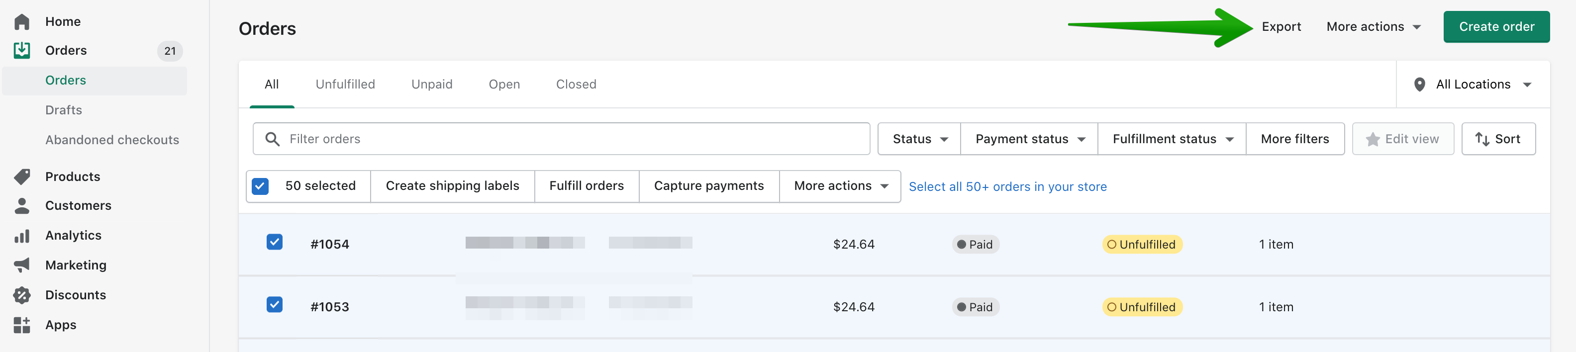Click the Marketing megaphone icon
The image size is (1576, 352).
pos(22,265)
